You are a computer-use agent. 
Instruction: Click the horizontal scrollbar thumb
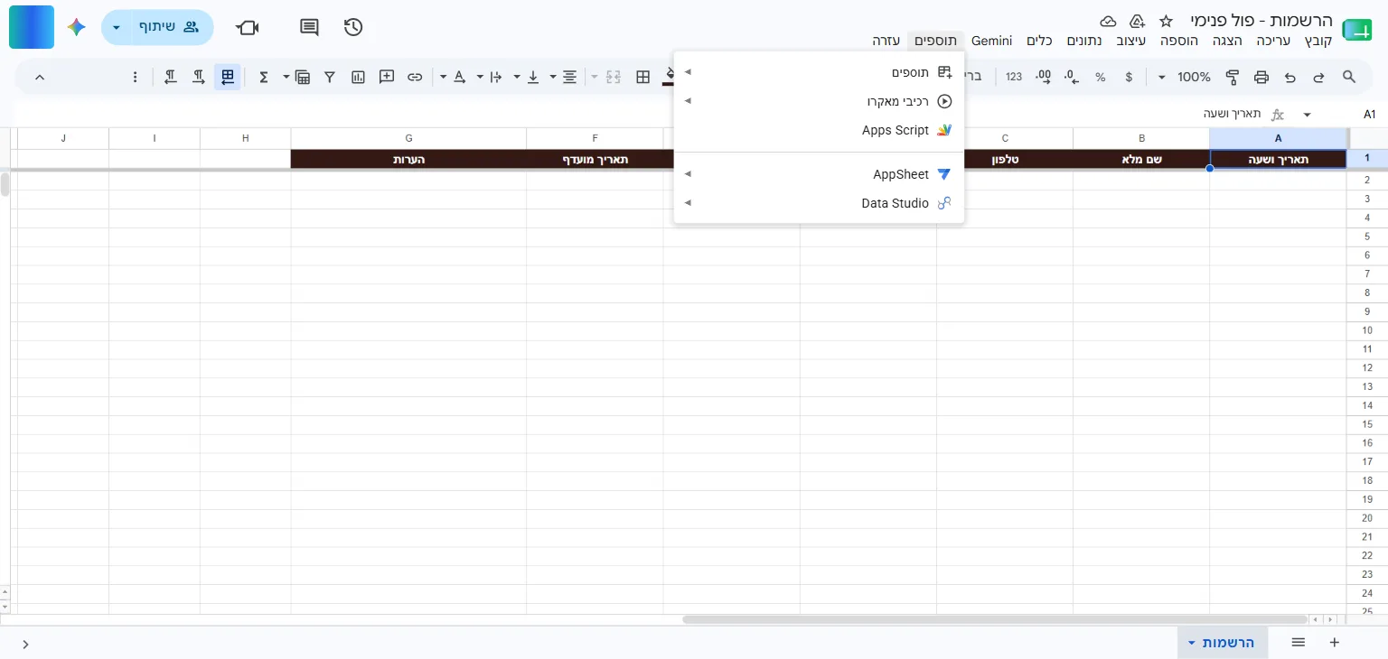[x=994, y=619]
